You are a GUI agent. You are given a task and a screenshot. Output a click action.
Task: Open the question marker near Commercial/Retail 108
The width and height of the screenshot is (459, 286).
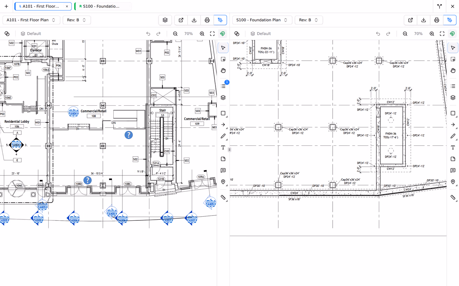pyautogui.click(x=129, y=135)
